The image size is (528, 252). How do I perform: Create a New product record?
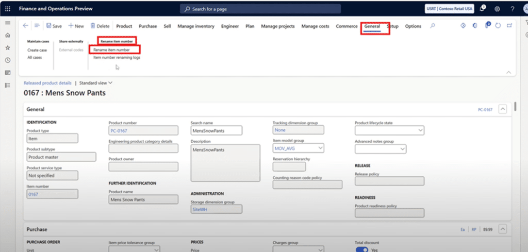pos(76,26)
